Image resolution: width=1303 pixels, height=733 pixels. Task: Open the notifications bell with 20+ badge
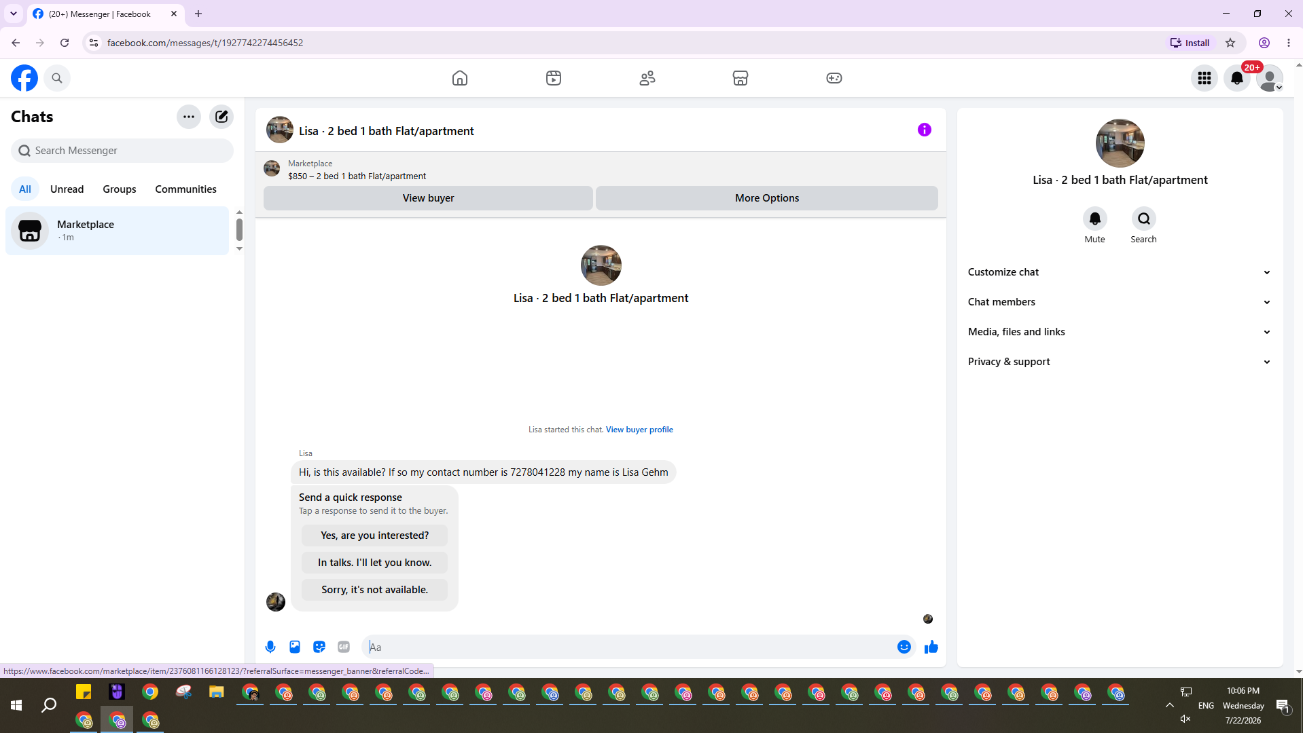pyautogui.click(x=1237, y=78)
